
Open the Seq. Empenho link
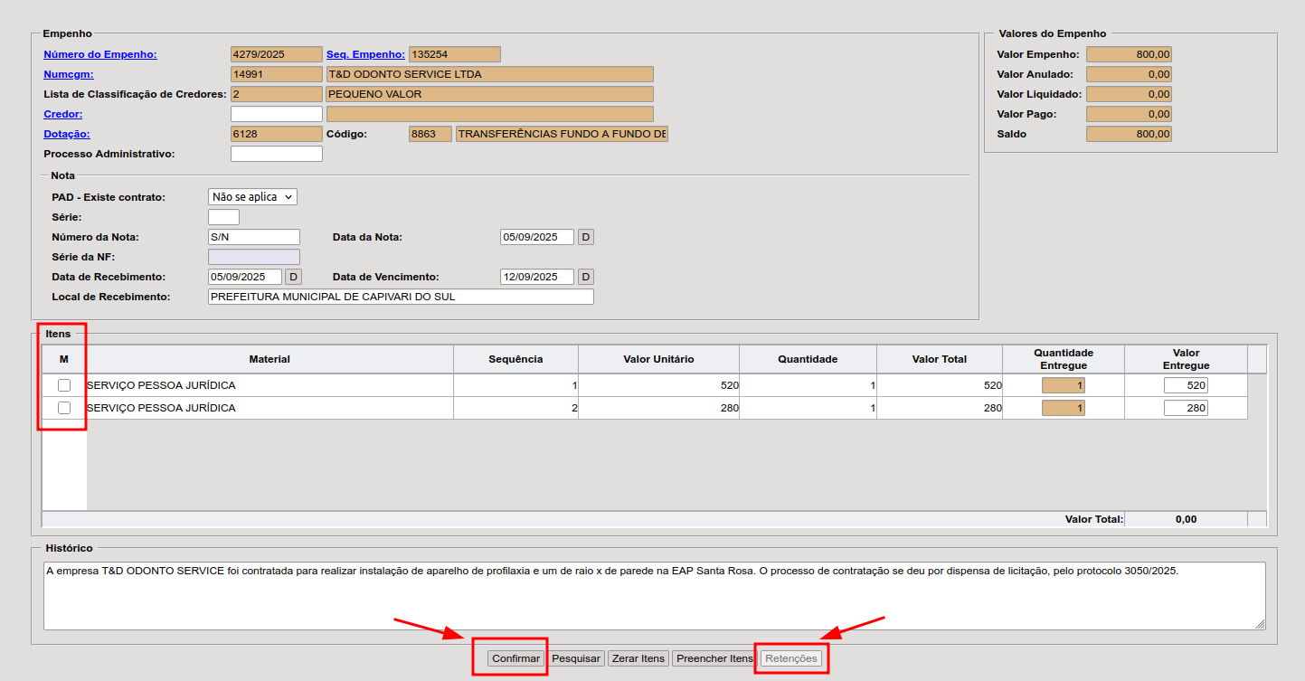(365, 54)
